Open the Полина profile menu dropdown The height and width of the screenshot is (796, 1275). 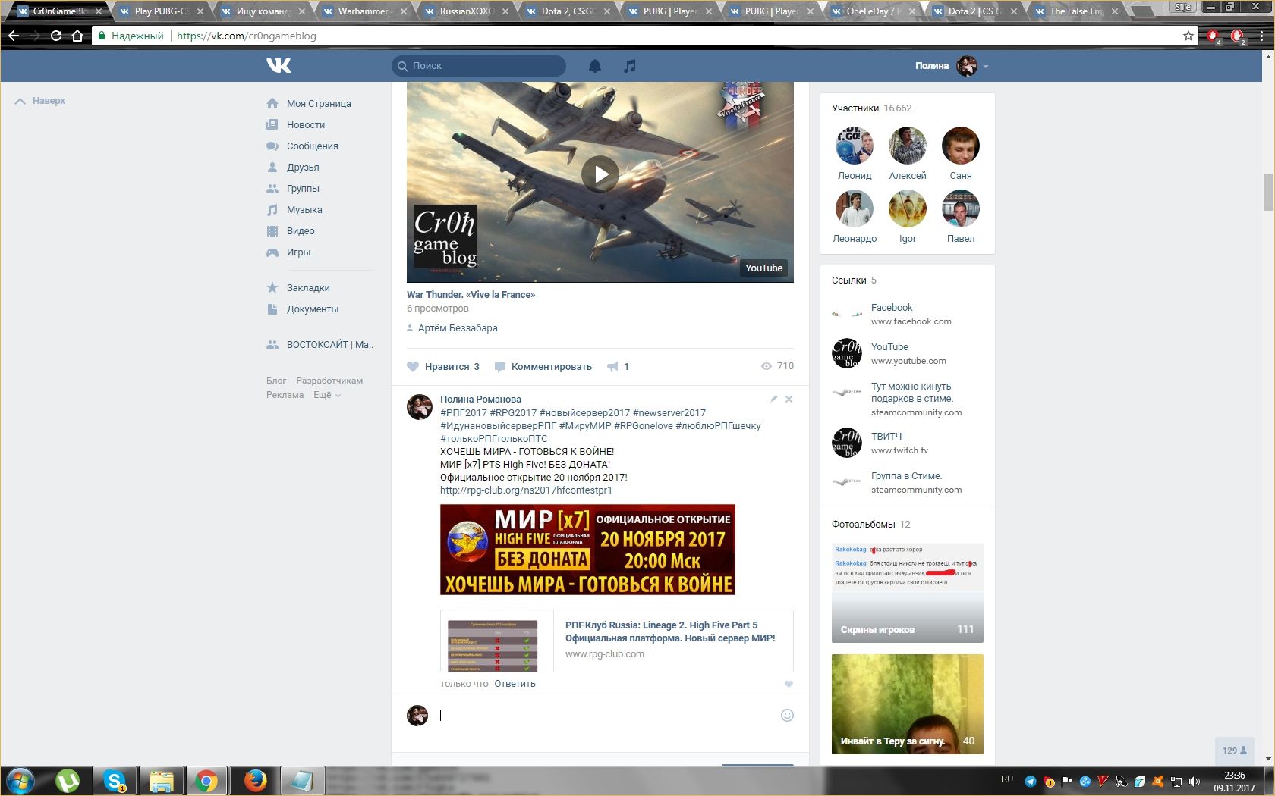click(x=952, y=66)
